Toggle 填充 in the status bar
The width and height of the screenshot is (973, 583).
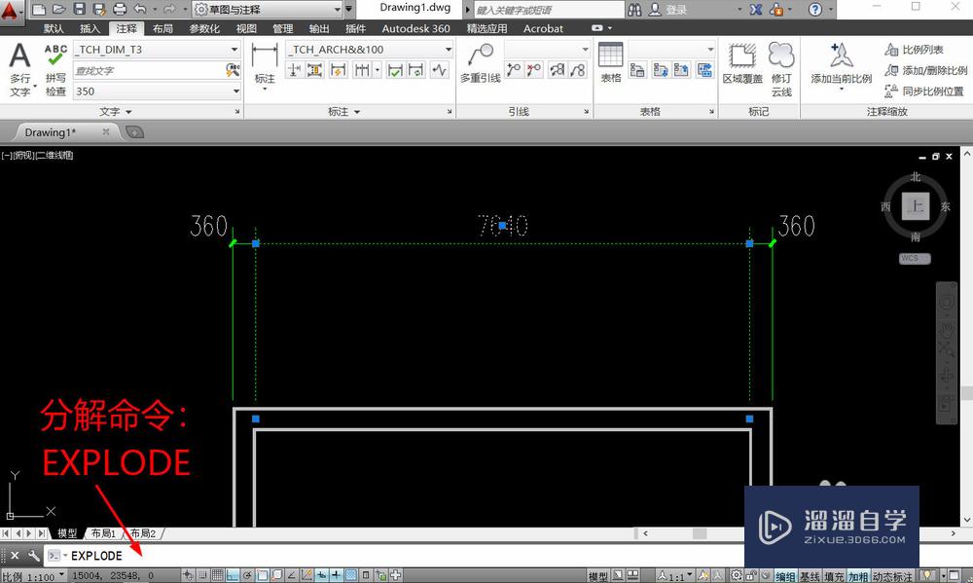point(834,577)
